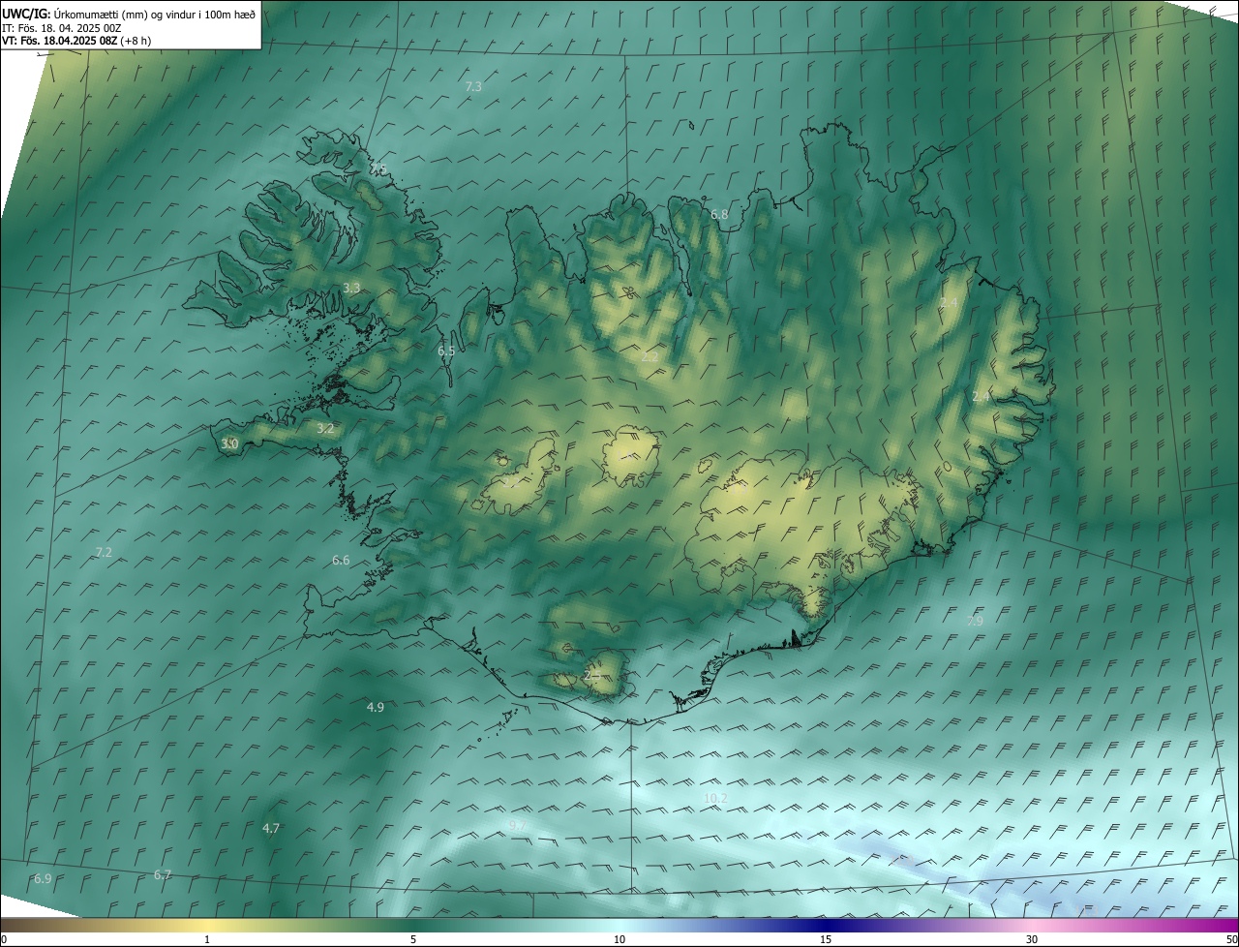Click the colorbar tick label 15
Screen dimensions: 1239x947
(x=826, y=939)
